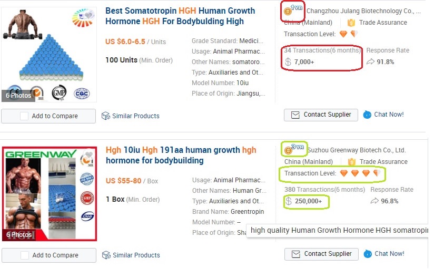Click the gold supplier badge for Changzhou Julang

[x=288, y=11]
